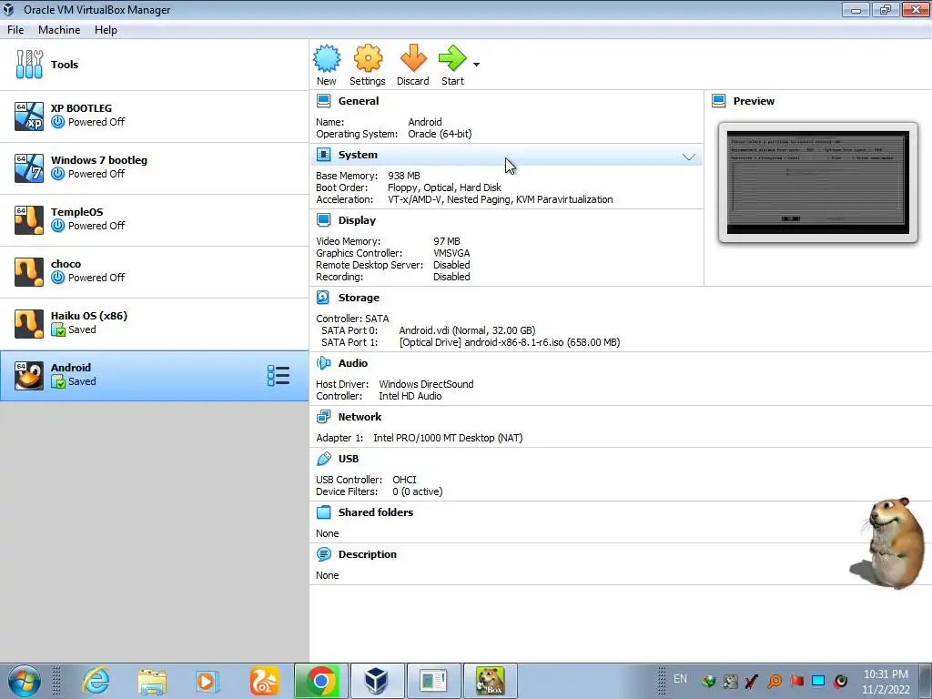This screenshot has height=699, width=932.
Task: Click the UC Browser squirrel taskbar icon
Action: point(265,681)
